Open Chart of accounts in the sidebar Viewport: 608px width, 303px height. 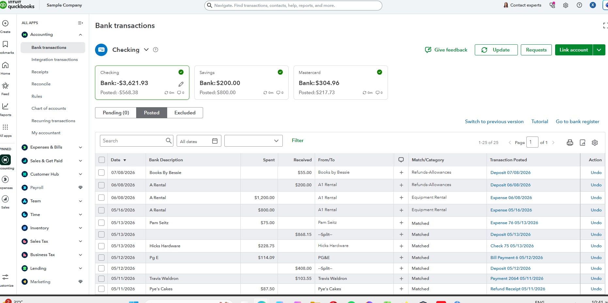pyautogui.click(x=49, y=108)
